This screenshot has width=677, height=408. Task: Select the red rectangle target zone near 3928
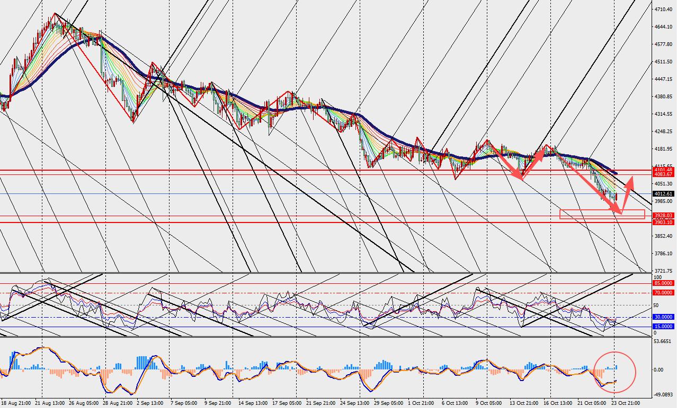[602, 214]
